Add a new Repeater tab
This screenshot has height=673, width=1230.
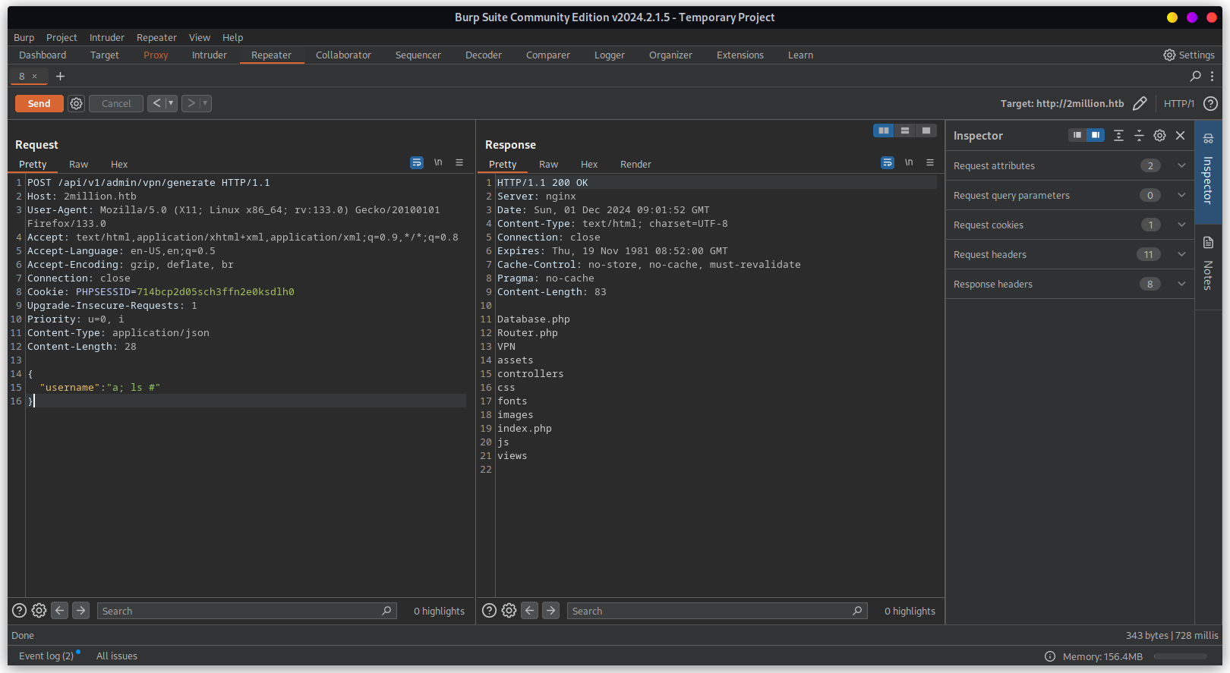60,76
